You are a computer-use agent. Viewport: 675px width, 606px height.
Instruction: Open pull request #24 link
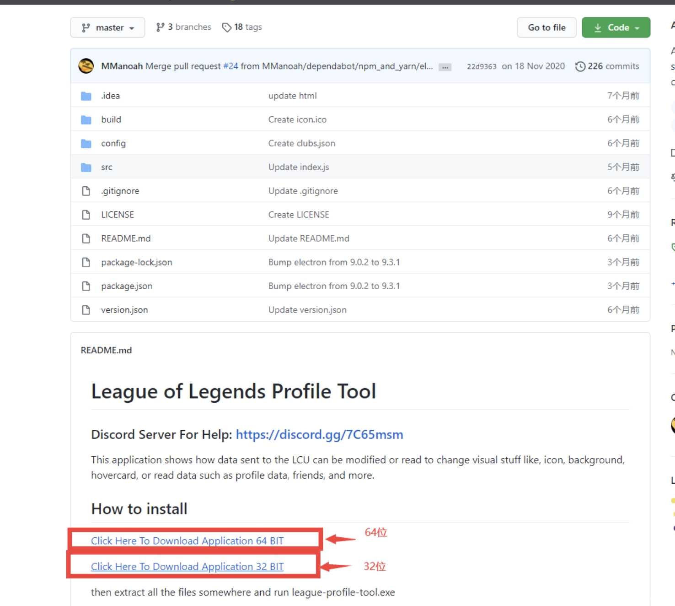coord(230,66)
